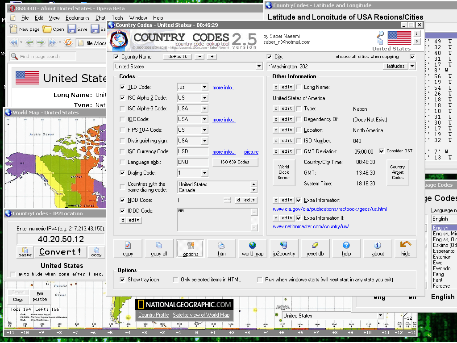Click the reset db eraser button

(315, 248)
